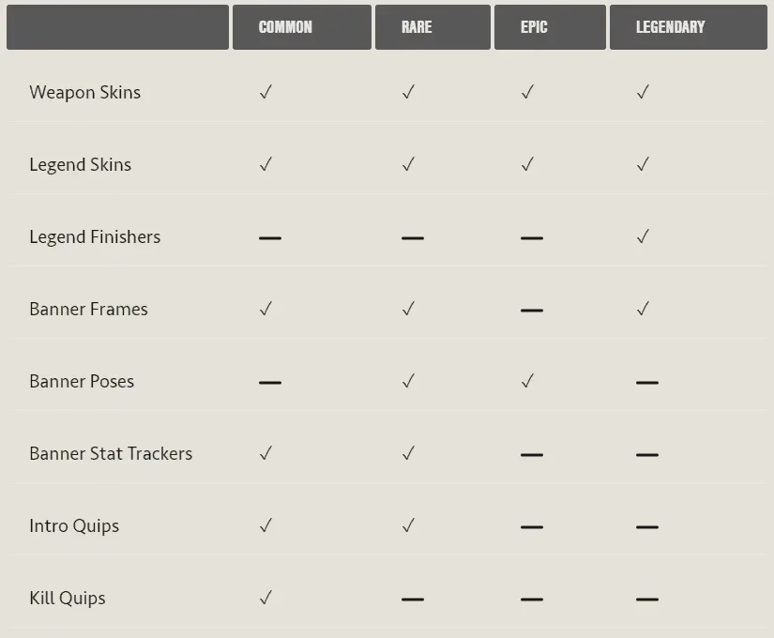Click the Legend Finishers Rare dash
Screen dimensions: 774x638
coord(413,238)
